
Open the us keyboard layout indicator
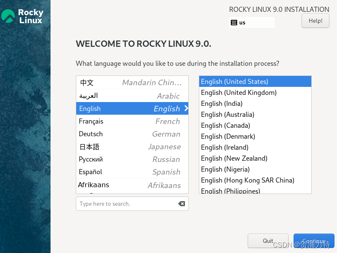(251, 22)
